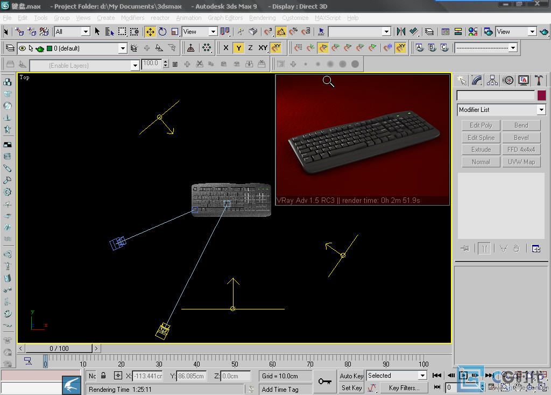Click the Select Object arrow tool
This screenshot has width=551, height=395.
[97, 32]
